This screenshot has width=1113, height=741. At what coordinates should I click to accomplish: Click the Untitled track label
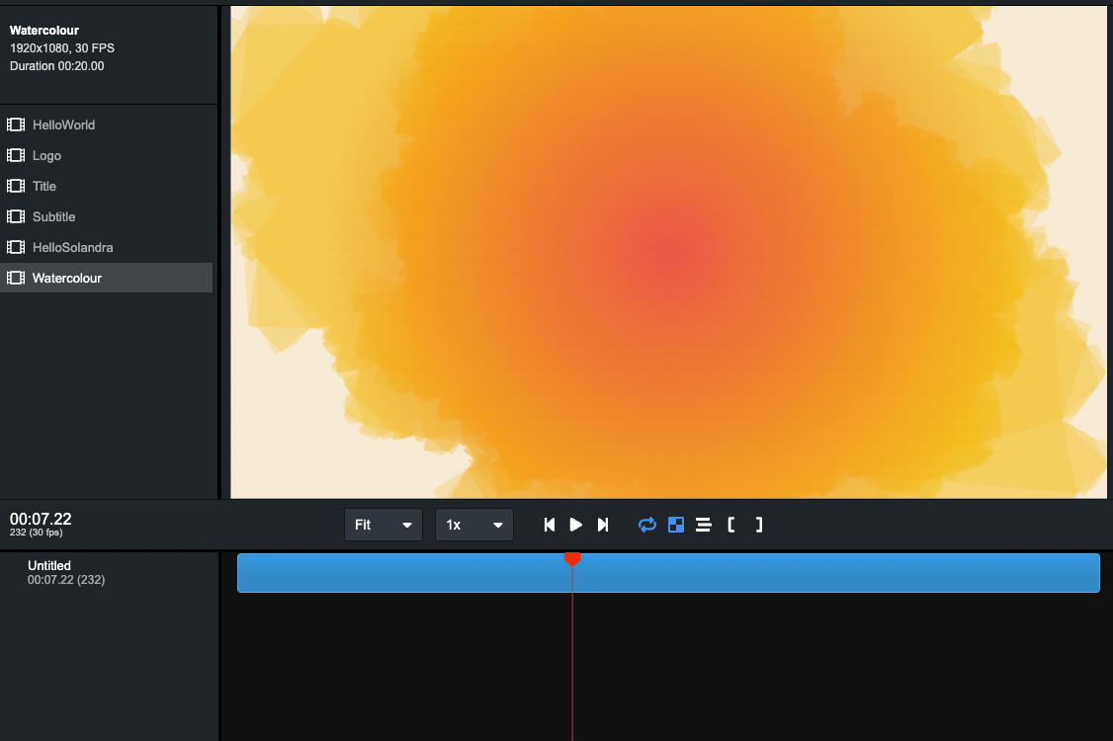coord(49,566)
